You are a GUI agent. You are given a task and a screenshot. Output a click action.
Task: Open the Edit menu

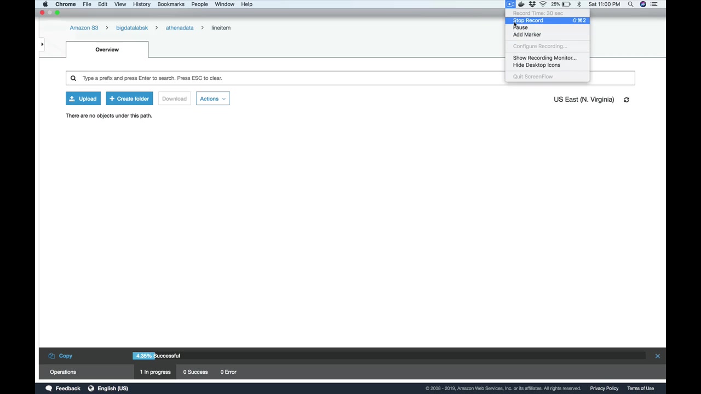[102, 4]
